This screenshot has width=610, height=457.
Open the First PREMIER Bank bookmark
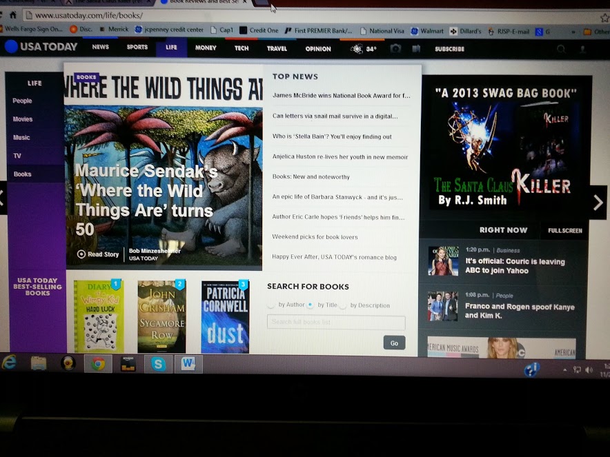[319, 31]
